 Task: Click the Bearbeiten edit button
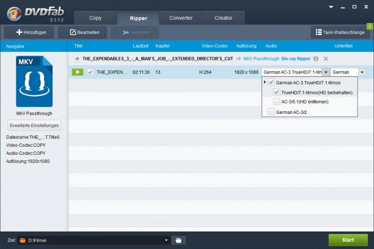(x=82, y=32)
